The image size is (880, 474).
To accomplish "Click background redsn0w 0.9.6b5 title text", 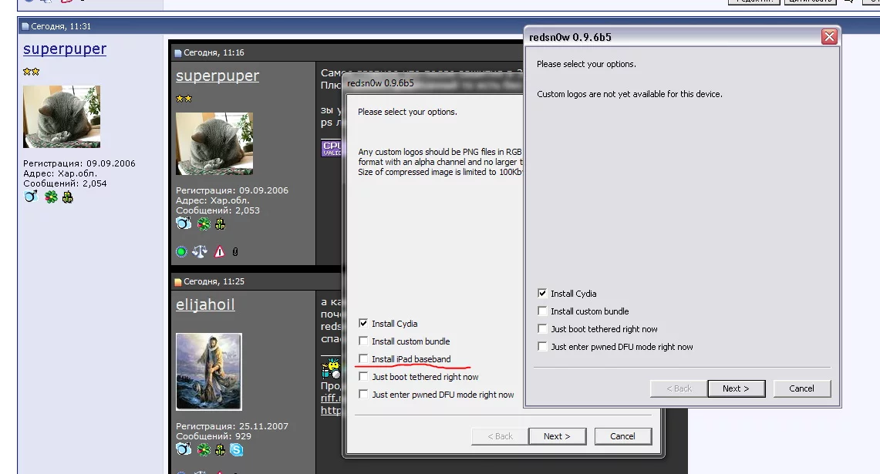I will [x=380, y=83].
